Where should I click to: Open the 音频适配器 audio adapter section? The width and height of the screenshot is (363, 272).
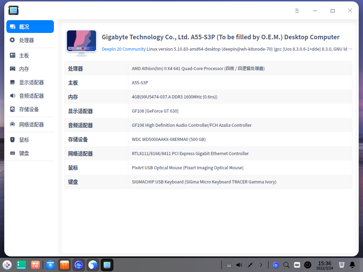click(x=30, y=96)
